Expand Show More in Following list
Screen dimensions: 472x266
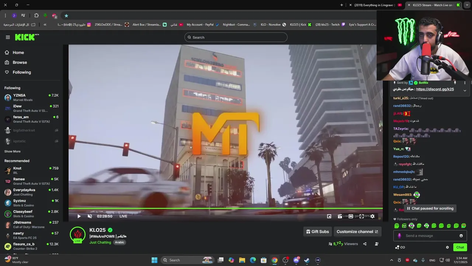[x=13, y=151]
